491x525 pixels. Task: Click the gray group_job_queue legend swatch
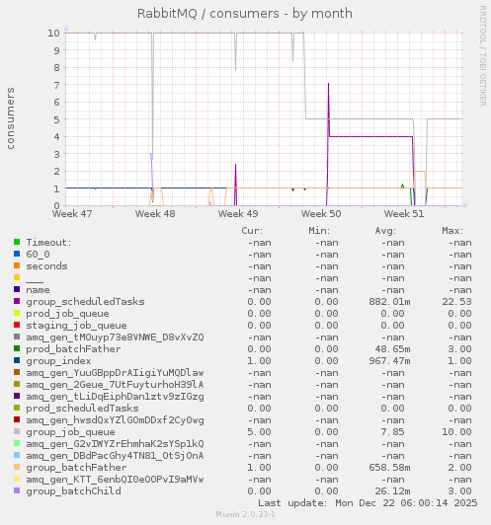(x=17, y=431)
